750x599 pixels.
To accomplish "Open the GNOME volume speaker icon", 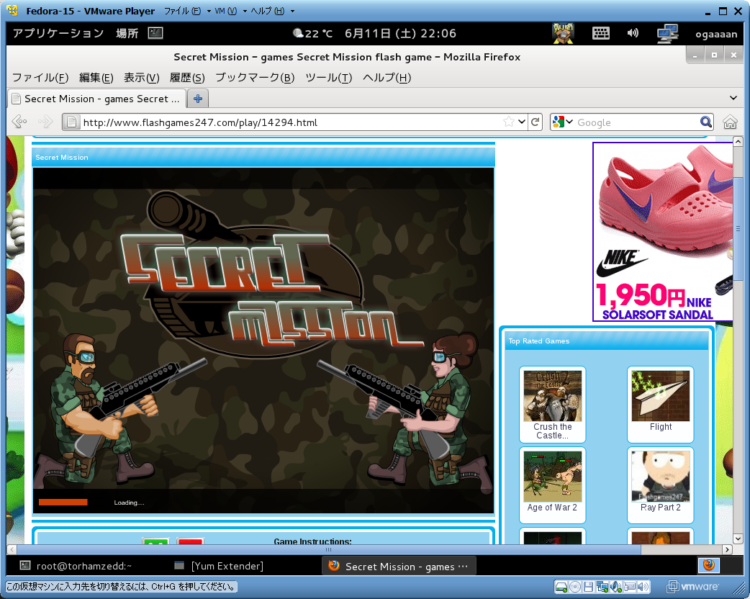I will tap(633, 33).
